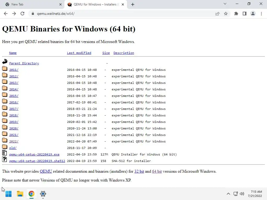The width and height of the screenshot is (267, 200).
Task: Sort the listing by Last modified
Action: coord(79,53)
